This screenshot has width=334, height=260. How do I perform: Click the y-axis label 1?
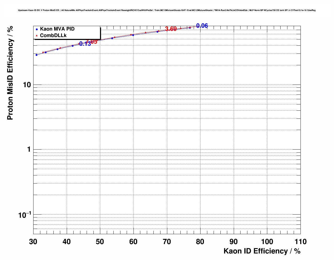(x=29, y=150)
